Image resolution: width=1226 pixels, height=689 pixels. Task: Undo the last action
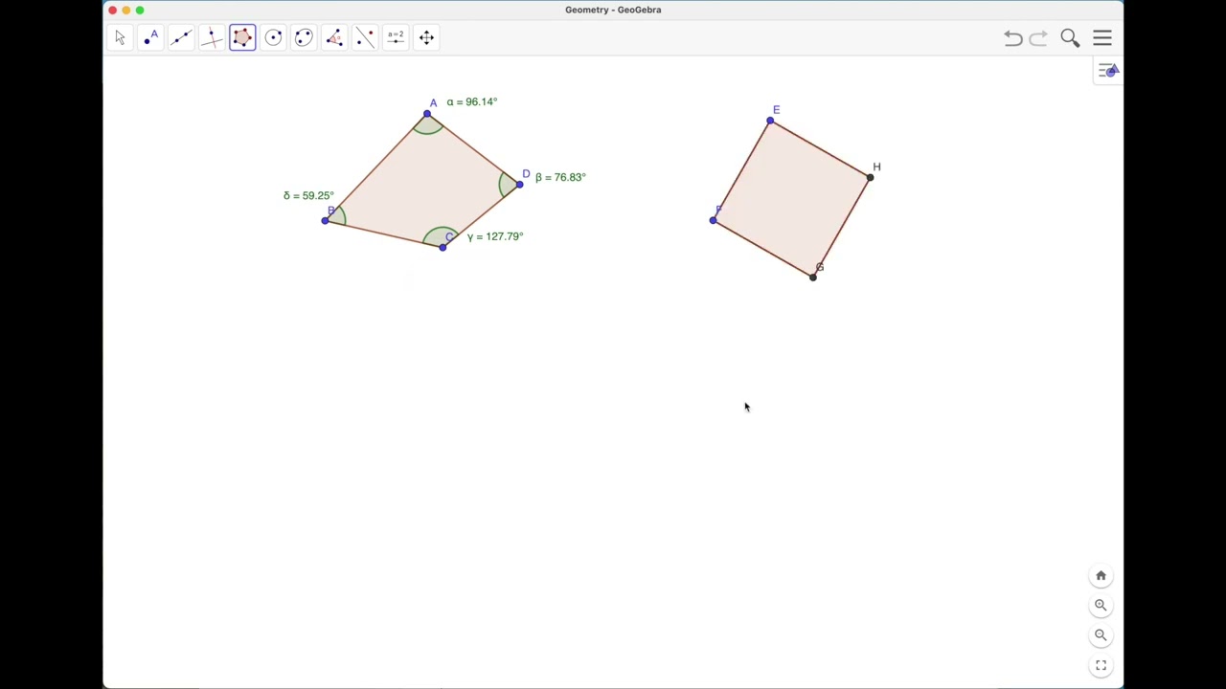1012,38
